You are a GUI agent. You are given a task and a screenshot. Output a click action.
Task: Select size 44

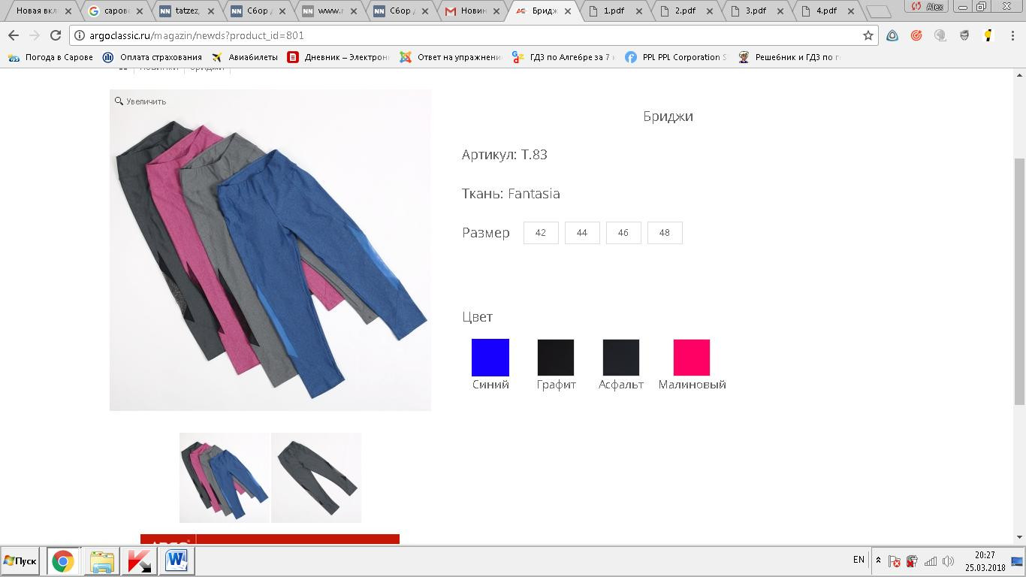coord(582,233)
